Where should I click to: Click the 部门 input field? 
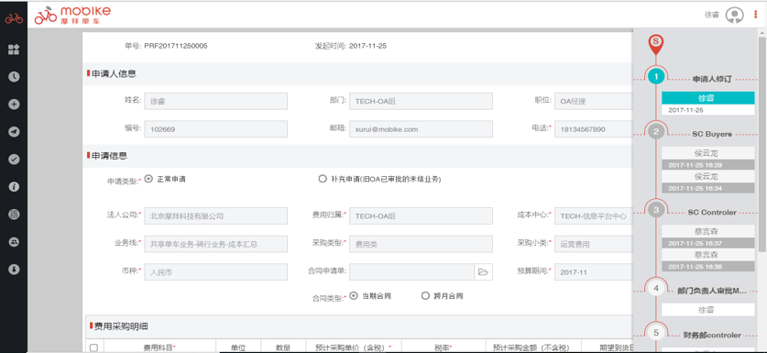(421, 102)
